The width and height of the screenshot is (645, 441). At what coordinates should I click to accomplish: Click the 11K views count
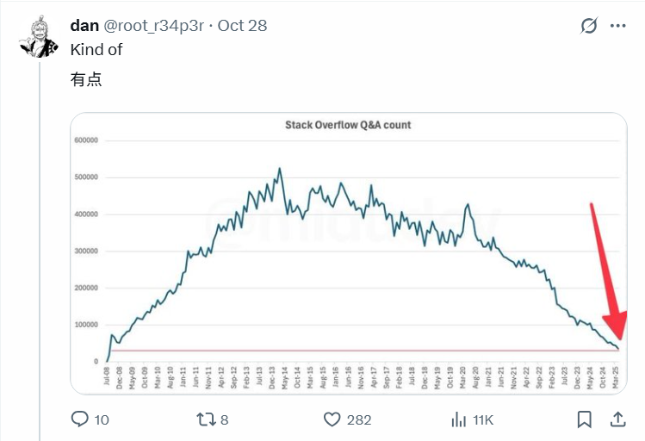pos(484,420)
